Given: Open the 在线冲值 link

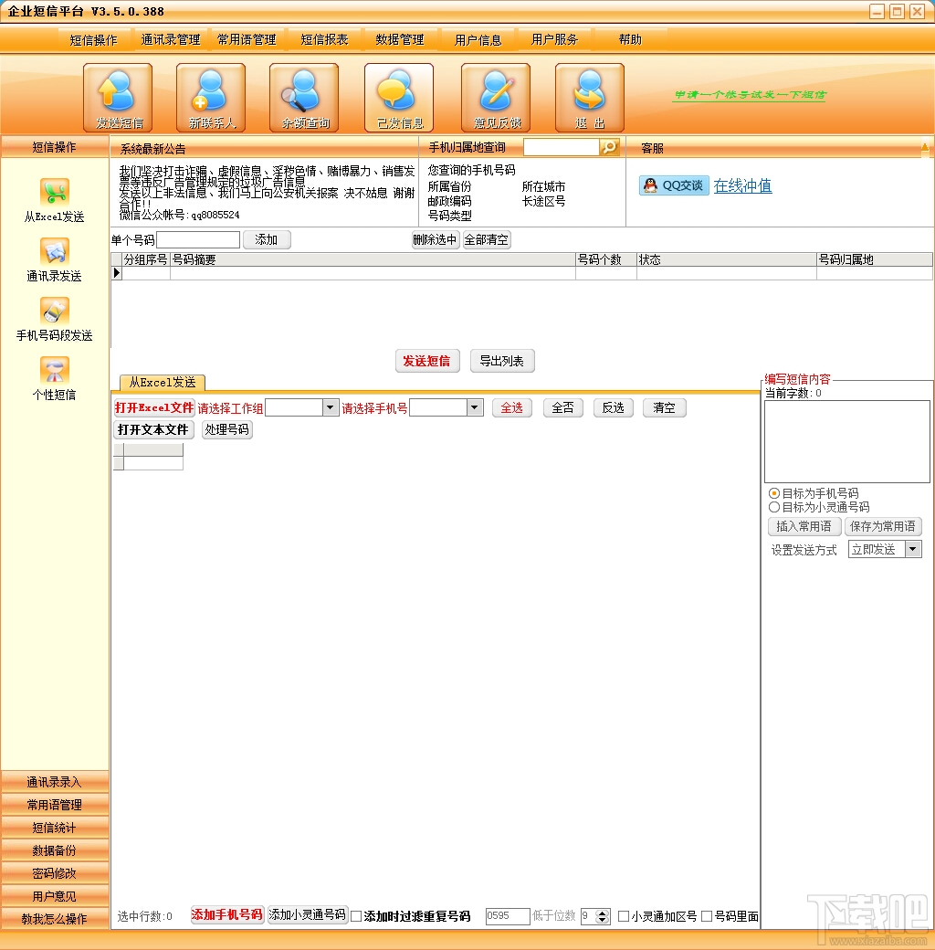Looking at the screenshot, I should [x=742, y=185].
